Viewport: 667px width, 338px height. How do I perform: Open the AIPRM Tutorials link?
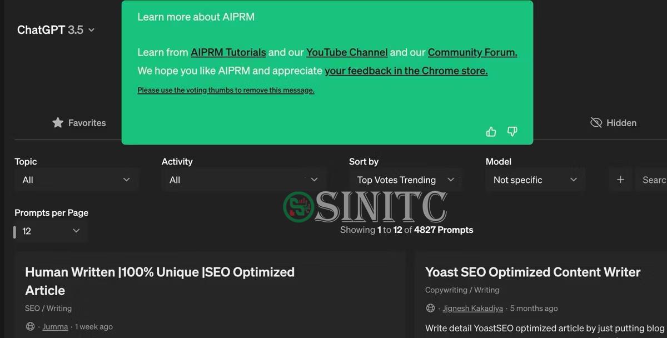[228, 52]
